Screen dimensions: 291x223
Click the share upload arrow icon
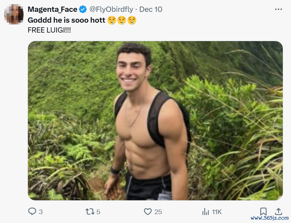point(279,211)
